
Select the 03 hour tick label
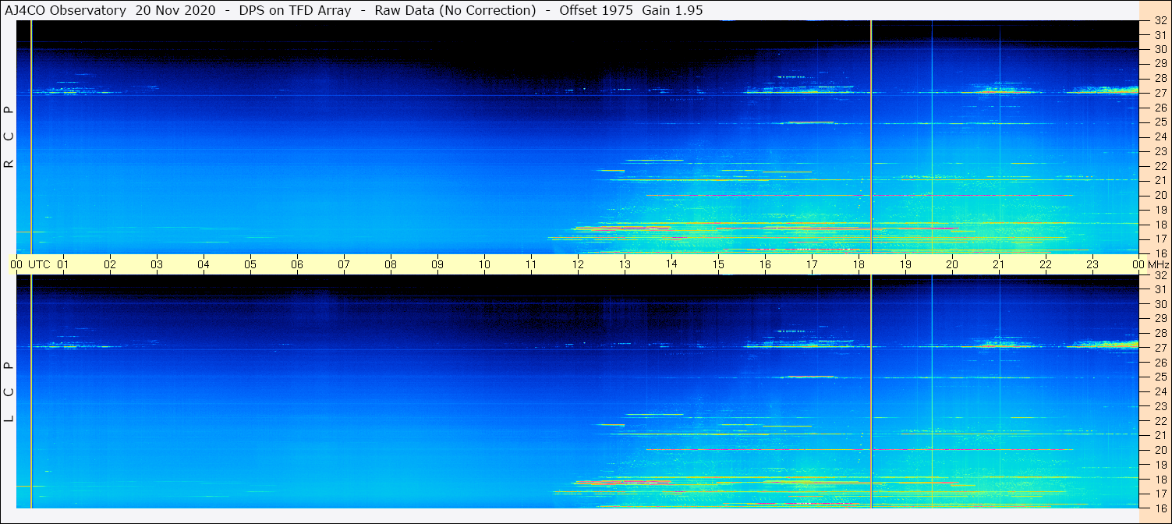pos(157,264)
